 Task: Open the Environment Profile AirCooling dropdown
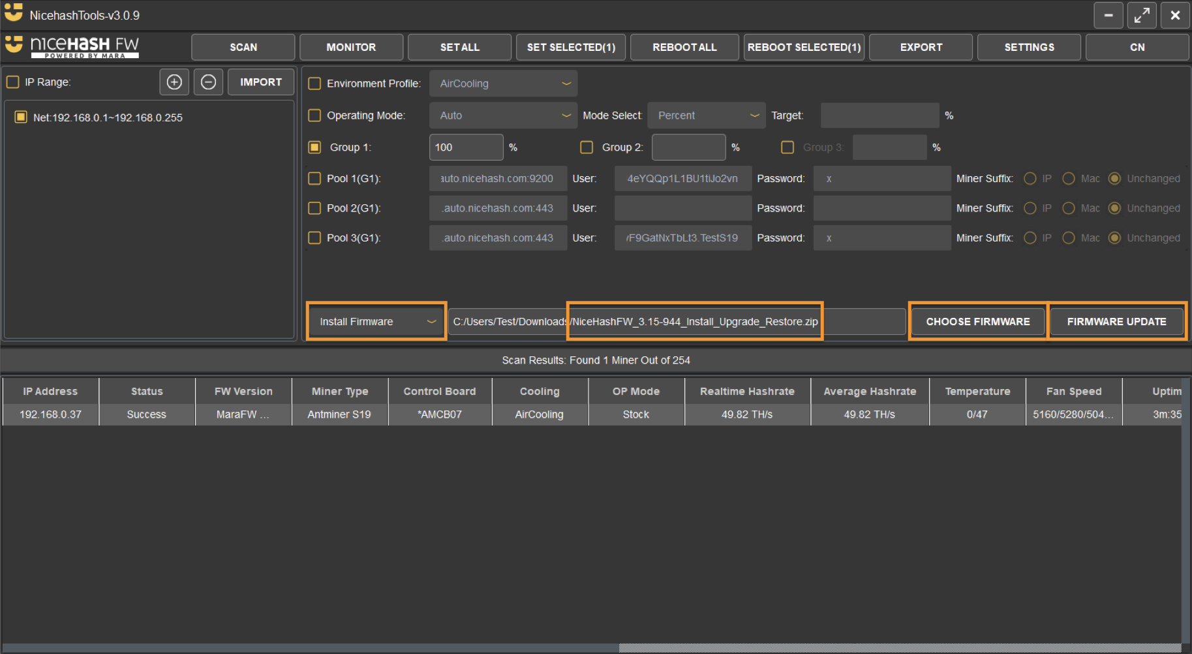point(503,83)
